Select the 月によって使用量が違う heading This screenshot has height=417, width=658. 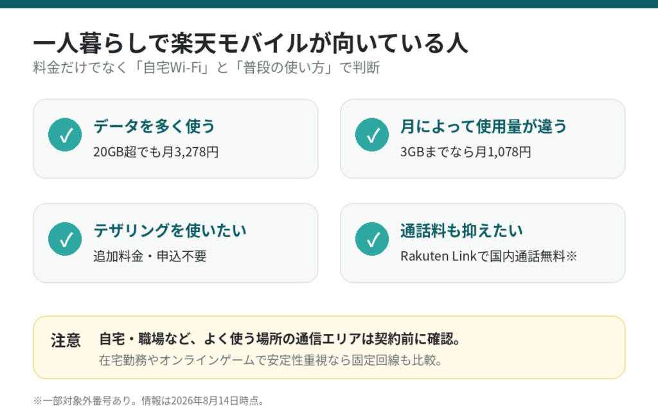(x=483, y=127)
